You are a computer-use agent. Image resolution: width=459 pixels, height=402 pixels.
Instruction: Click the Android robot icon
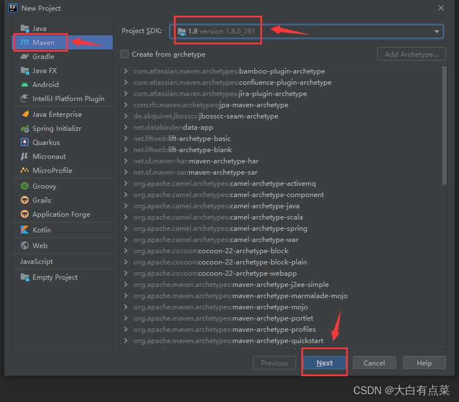coord(25,85)
